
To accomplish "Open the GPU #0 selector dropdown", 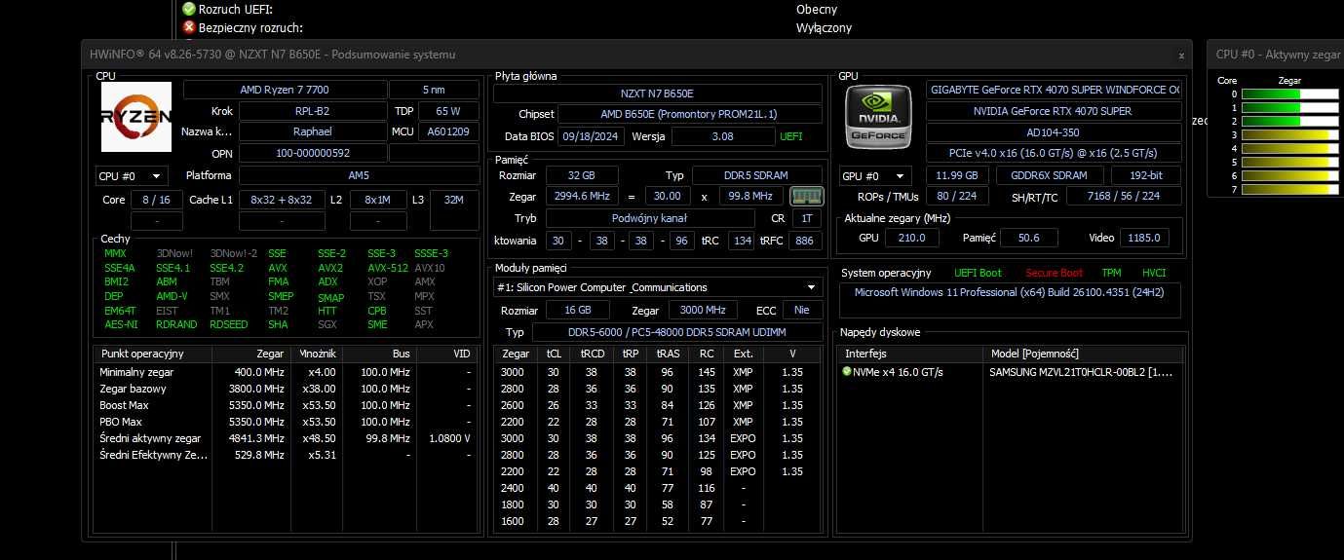I will pyautogui.click(x=876, y=176).
